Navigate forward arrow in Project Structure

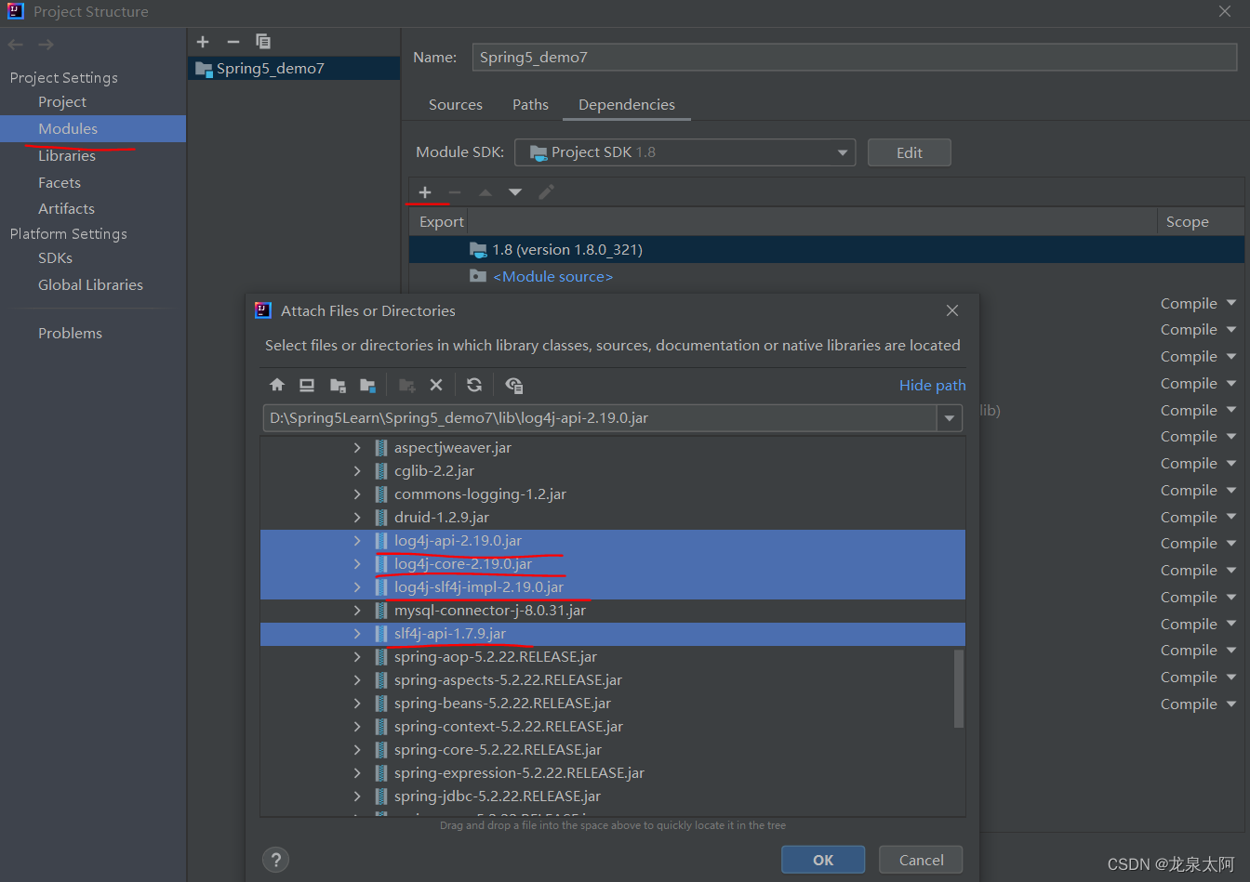(46, 45)
